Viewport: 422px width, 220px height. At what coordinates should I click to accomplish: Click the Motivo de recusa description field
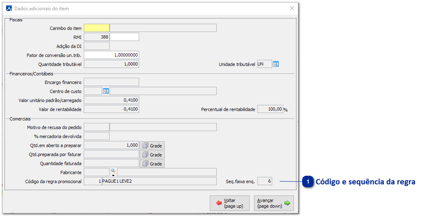tap(163, 127)
